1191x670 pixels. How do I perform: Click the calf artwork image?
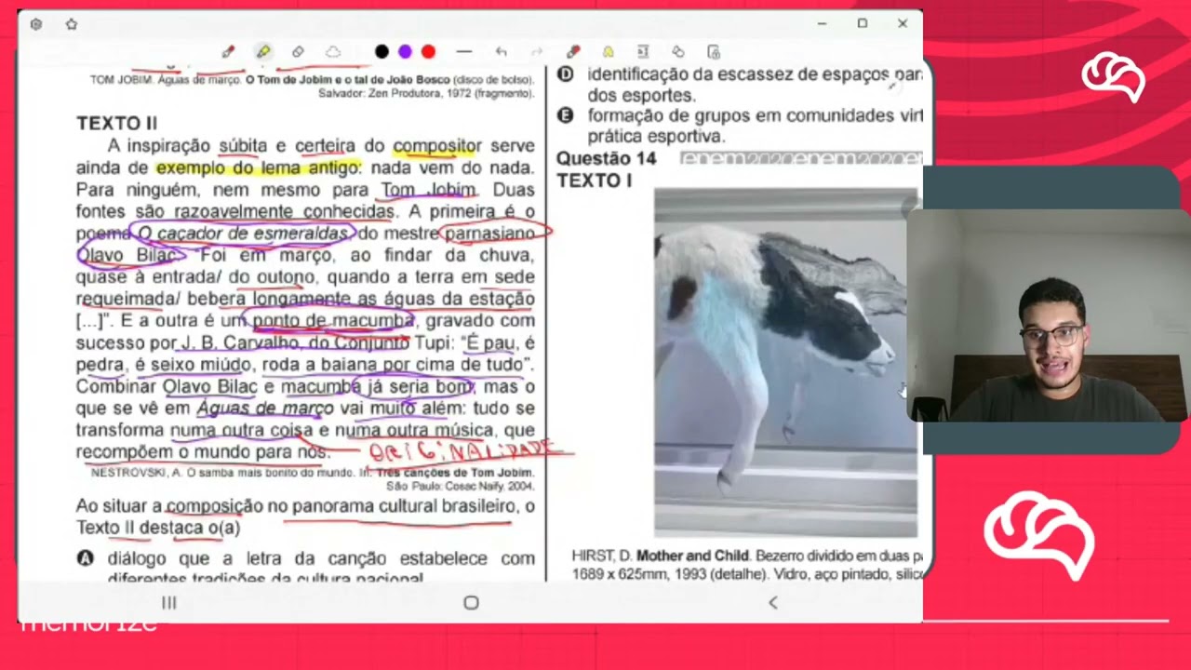[785, 362]
